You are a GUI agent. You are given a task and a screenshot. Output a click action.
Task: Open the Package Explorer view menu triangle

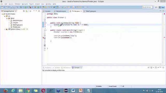[34, 11]
